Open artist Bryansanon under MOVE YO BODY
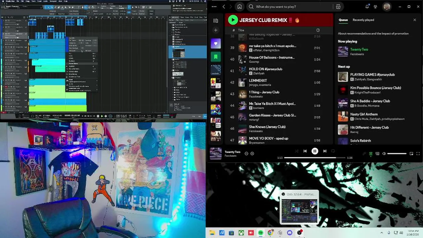This screenshot has width=423, height=238. (x=256, y=143)
